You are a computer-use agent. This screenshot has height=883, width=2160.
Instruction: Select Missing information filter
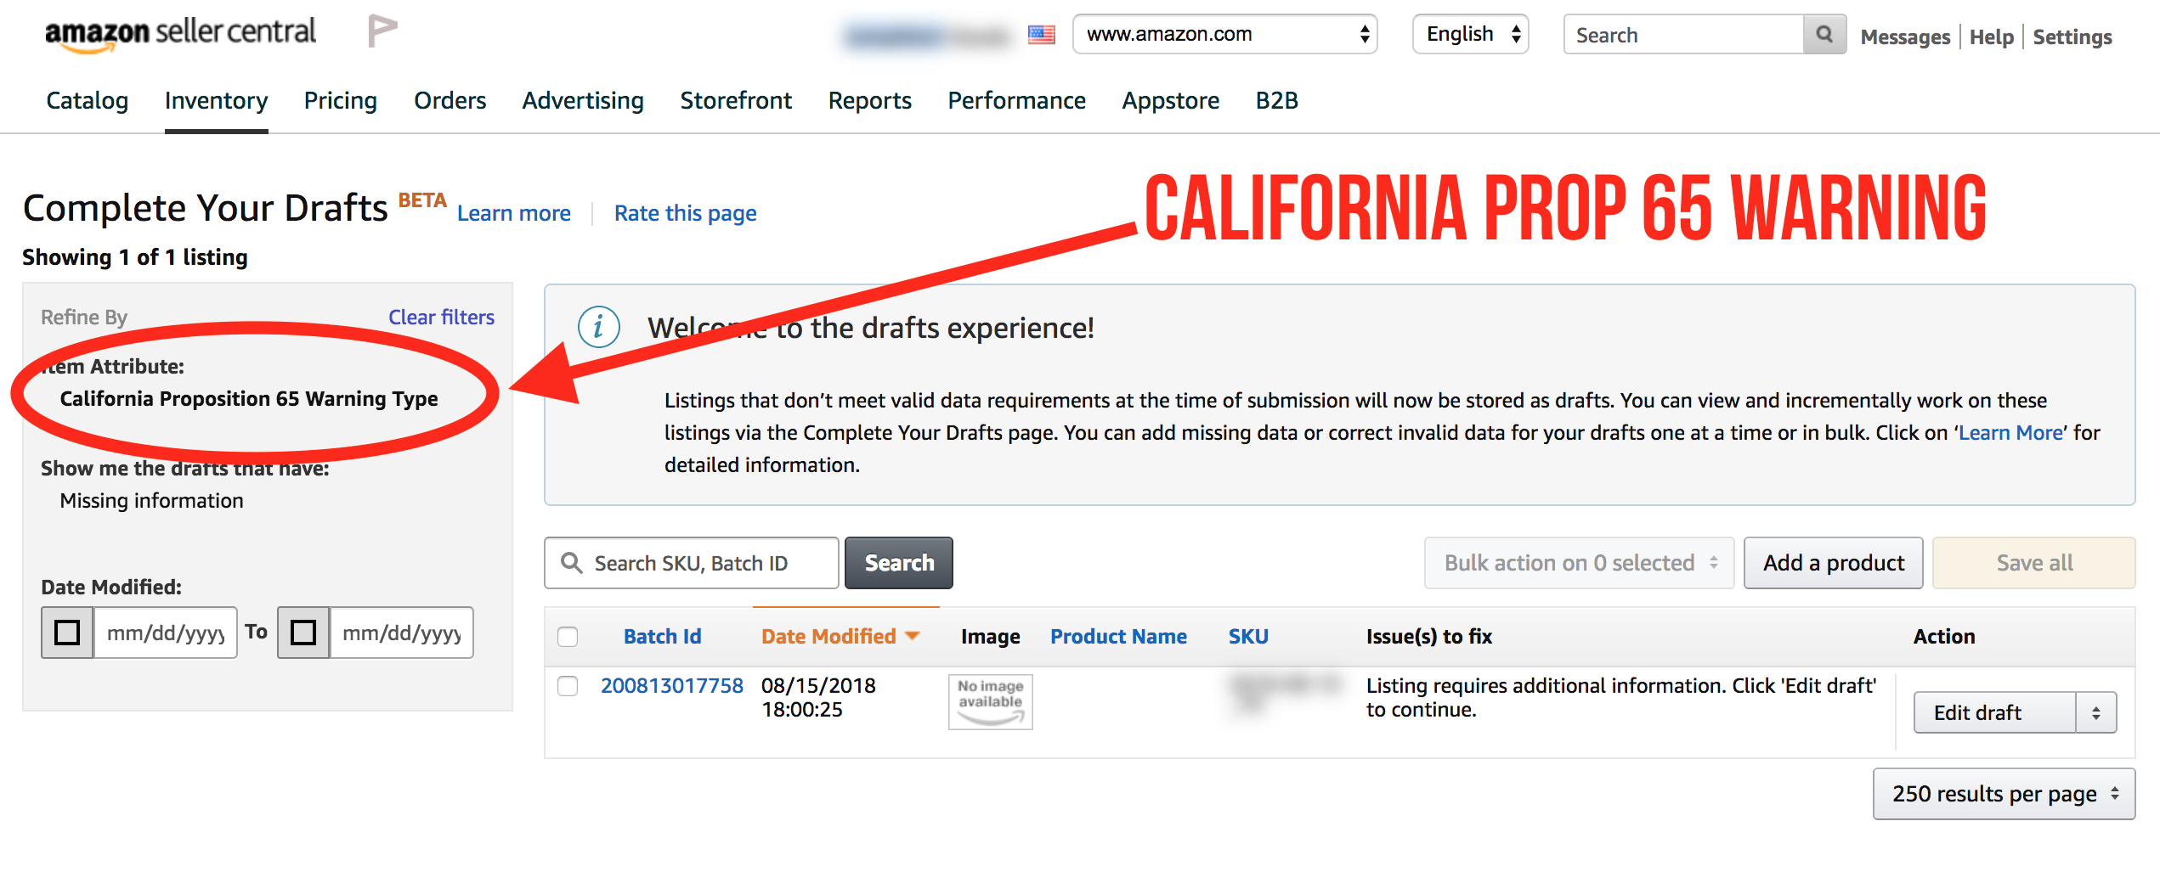151,500
